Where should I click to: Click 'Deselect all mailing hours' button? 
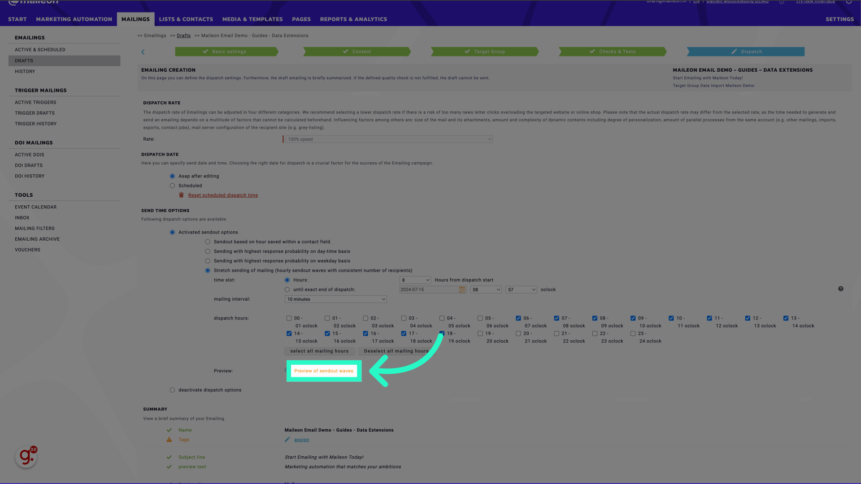(x=396, y=351)
